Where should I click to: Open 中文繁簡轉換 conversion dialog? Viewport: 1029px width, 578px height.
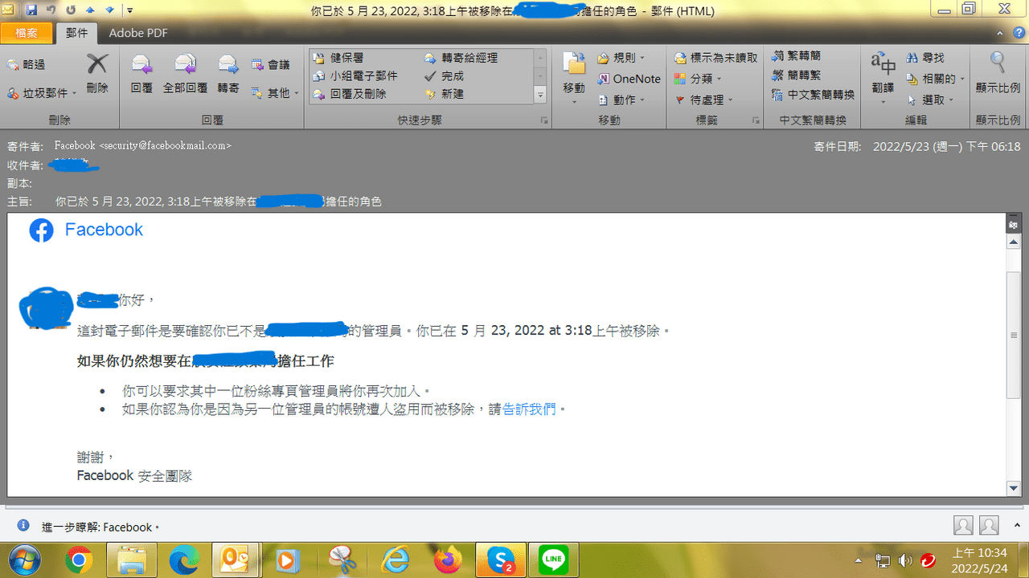pyautogui.click(x=813, y=95)
